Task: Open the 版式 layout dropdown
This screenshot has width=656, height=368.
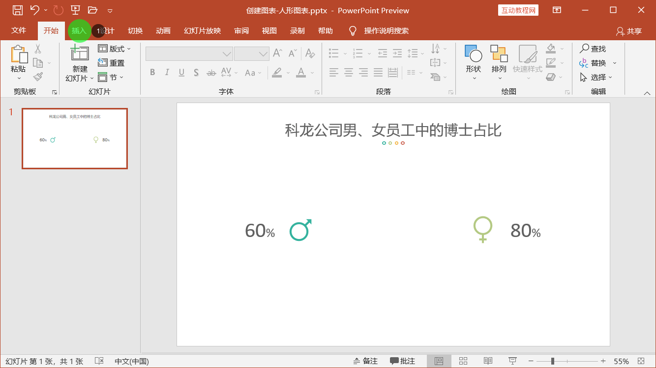Action: tap(115, 49)
